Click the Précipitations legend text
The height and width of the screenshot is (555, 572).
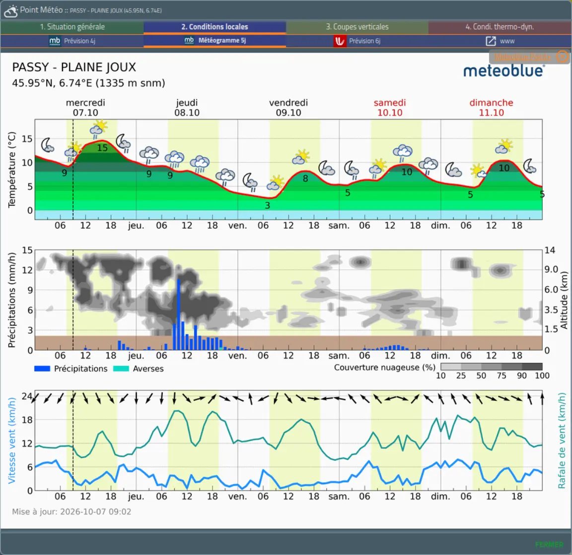pos(80,369)
